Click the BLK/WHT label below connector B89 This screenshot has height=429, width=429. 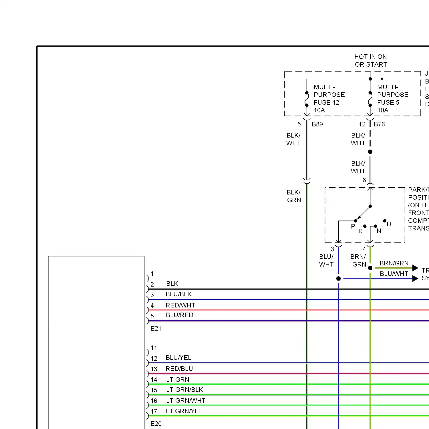click(x=293, y=139)
